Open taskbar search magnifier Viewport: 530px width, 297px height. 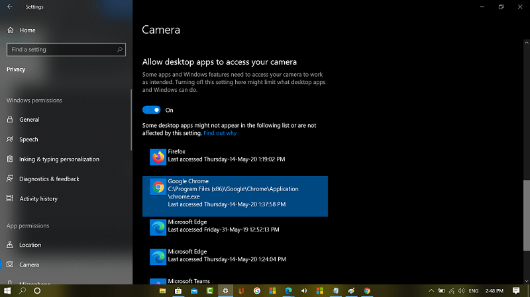[x=23, y=290]
